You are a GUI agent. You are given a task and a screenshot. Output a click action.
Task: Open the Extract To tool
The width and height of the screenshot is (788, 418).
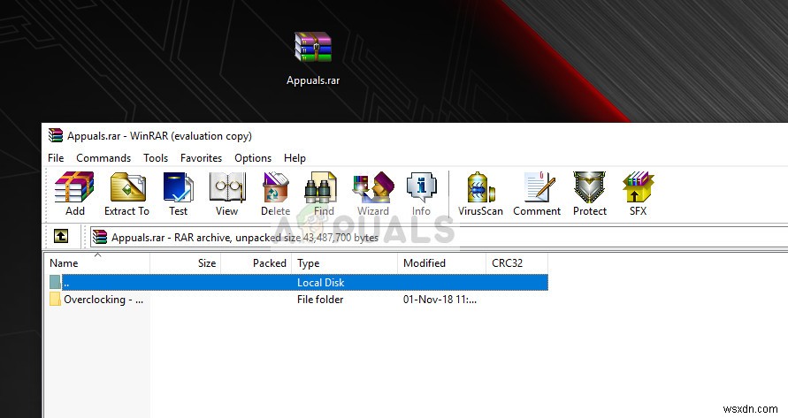coord(126,194)
